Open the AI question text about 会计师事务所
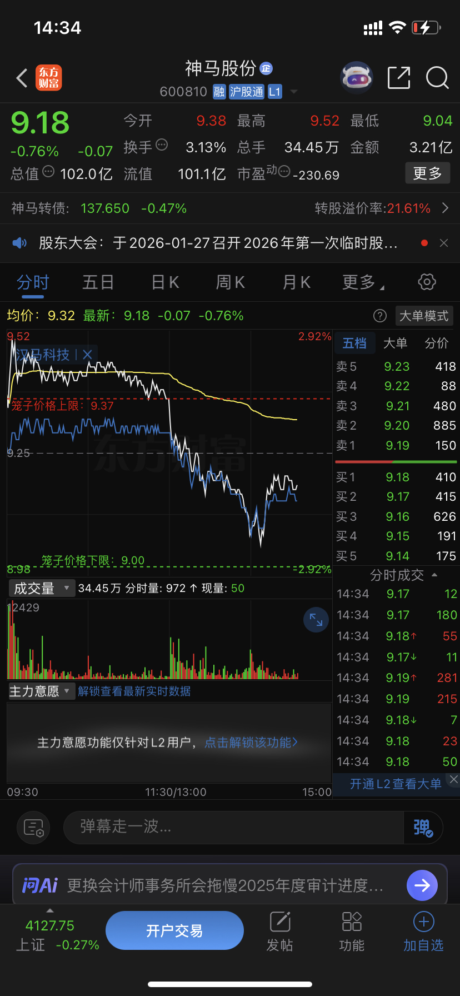The height and width of the screenshot is (996, 460). [x=225, y=885]
